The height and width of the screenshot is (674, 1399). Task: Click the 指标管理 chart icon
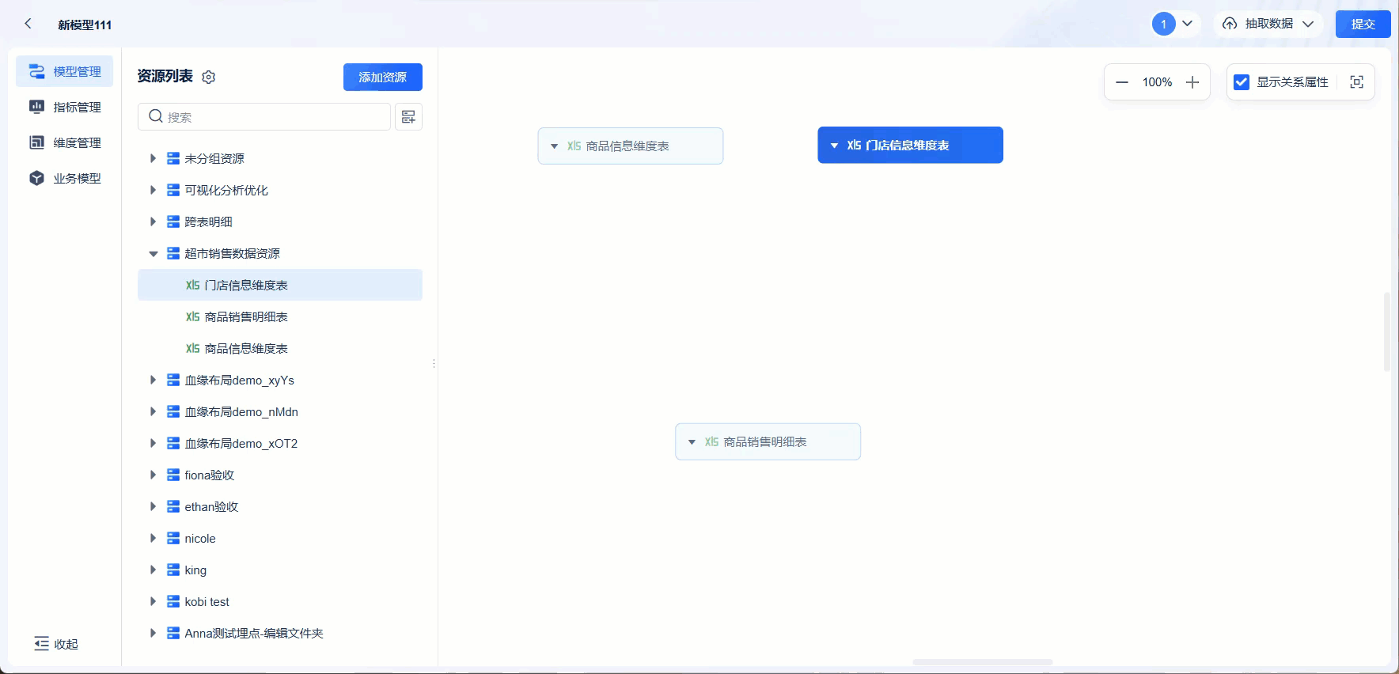pos(36,107)
